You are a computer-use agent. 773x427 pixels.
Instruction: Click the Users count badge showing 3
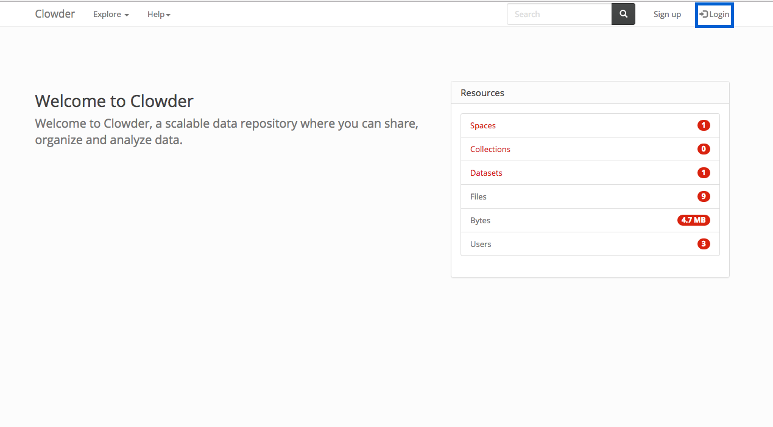tap(704, 244)
